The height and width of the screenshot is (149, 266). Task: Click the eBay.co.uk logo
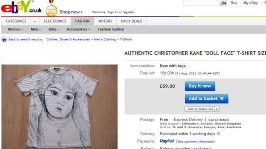[x=21, y=7]
